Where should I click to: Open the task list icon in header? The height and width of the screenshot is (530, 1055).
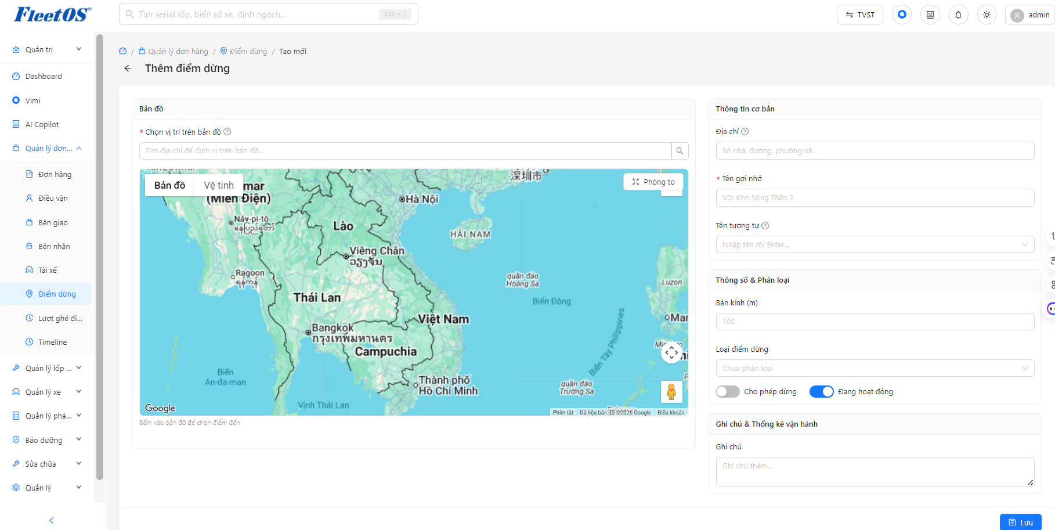[930, 15]
